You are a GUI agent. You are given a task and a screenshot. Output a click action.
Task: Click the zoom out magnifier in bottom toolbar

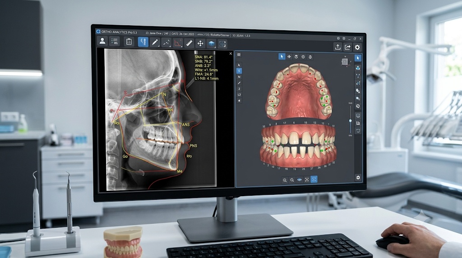click(285, 180)
